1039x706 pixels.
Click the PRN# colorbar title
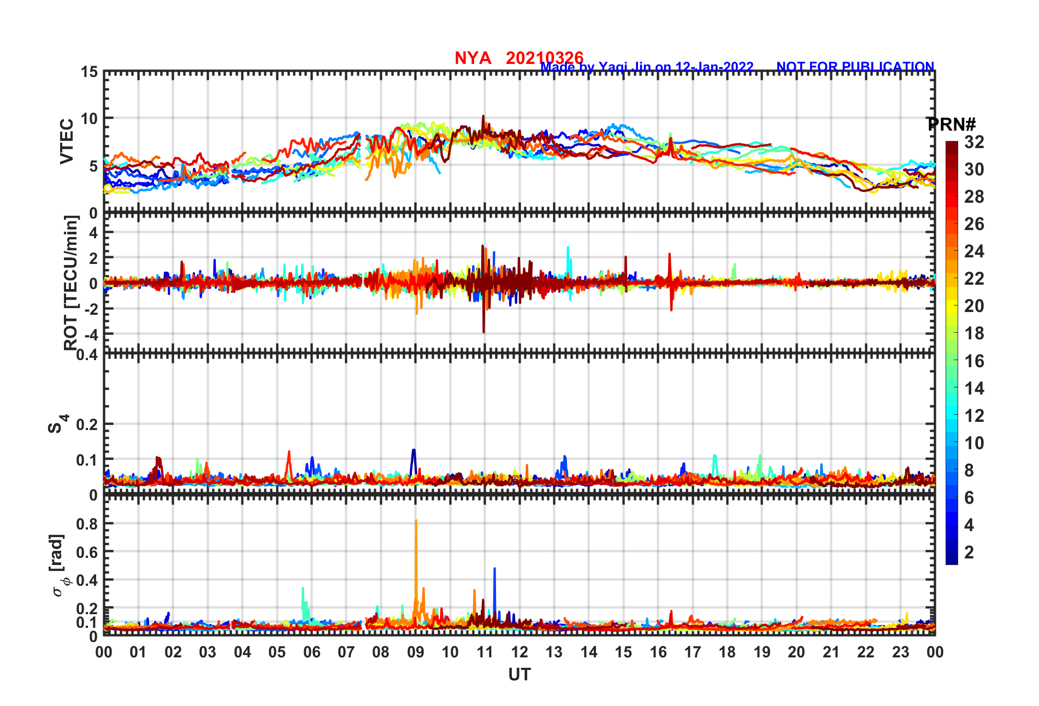[x=951, y=125]
